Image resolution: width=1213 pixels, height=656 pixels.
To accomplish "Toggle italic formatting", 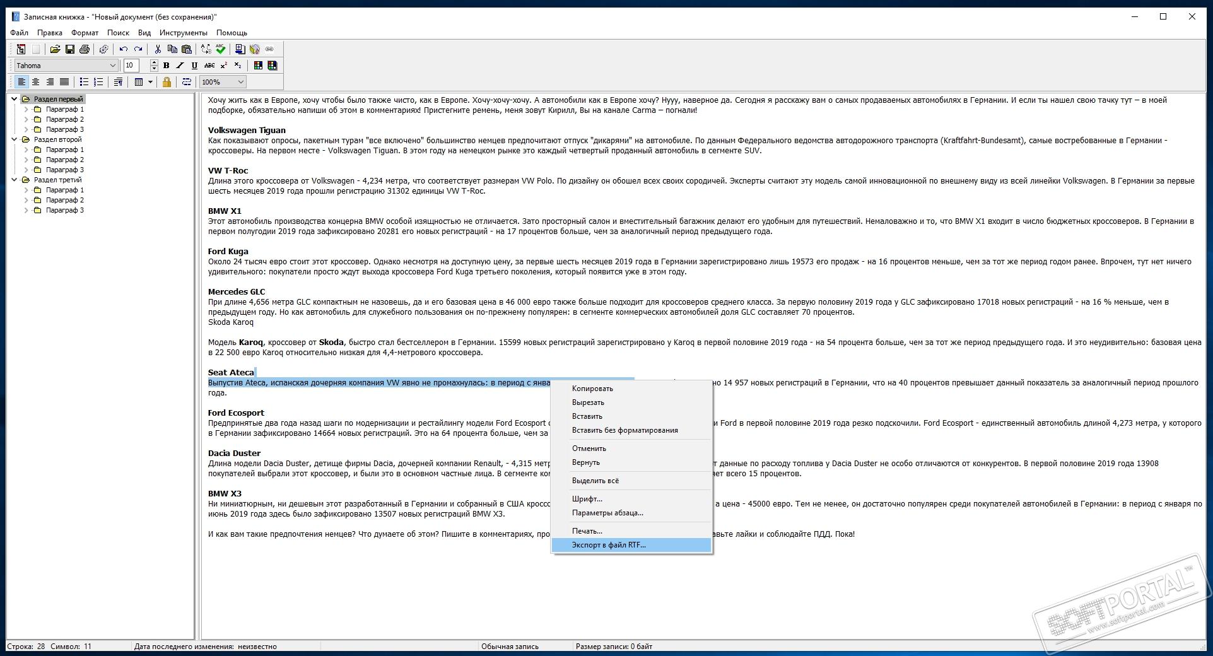I will (180, 65).
